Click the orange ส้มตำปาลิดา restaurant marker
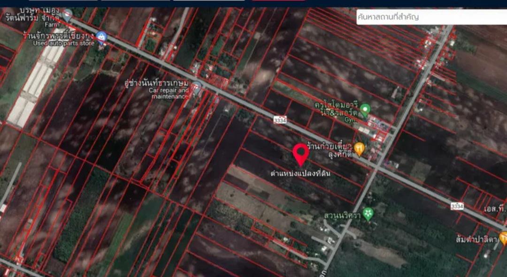Viewport: 507px width, 277px height. pyautogui.click(x=503, y=238)
